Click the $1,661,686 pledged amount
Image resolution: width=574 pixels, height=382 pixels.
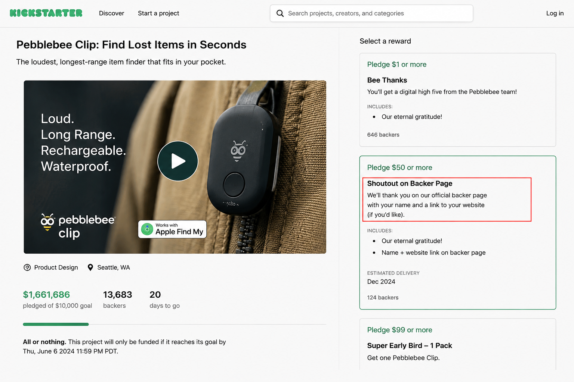click(x=46, y=295)
